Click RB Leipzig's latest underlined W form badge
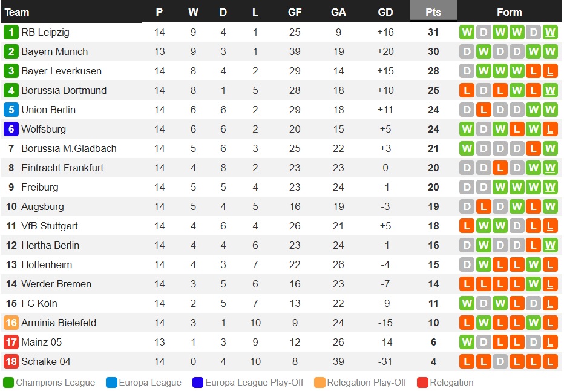Screen dimensions: 564x391 point(550,32)
